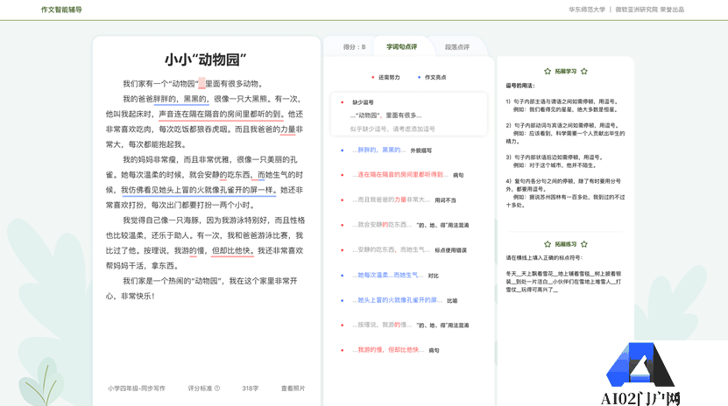The image size is (728, 406).
Task: Click the 评分标准 question mark icon
Action: coord(216,388)
